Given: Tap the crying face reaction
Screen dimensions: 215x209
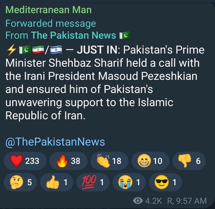Looking at the screenshot, I should pos(129,182).
